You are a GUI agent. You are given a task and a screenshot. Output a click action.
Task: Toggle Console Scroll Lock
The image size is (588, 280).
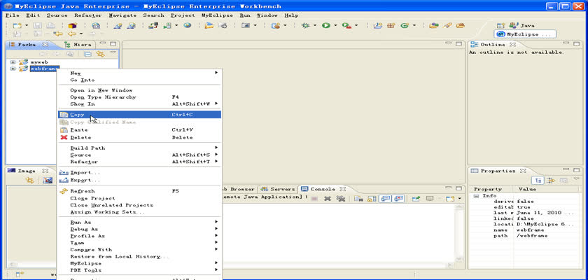372,199
